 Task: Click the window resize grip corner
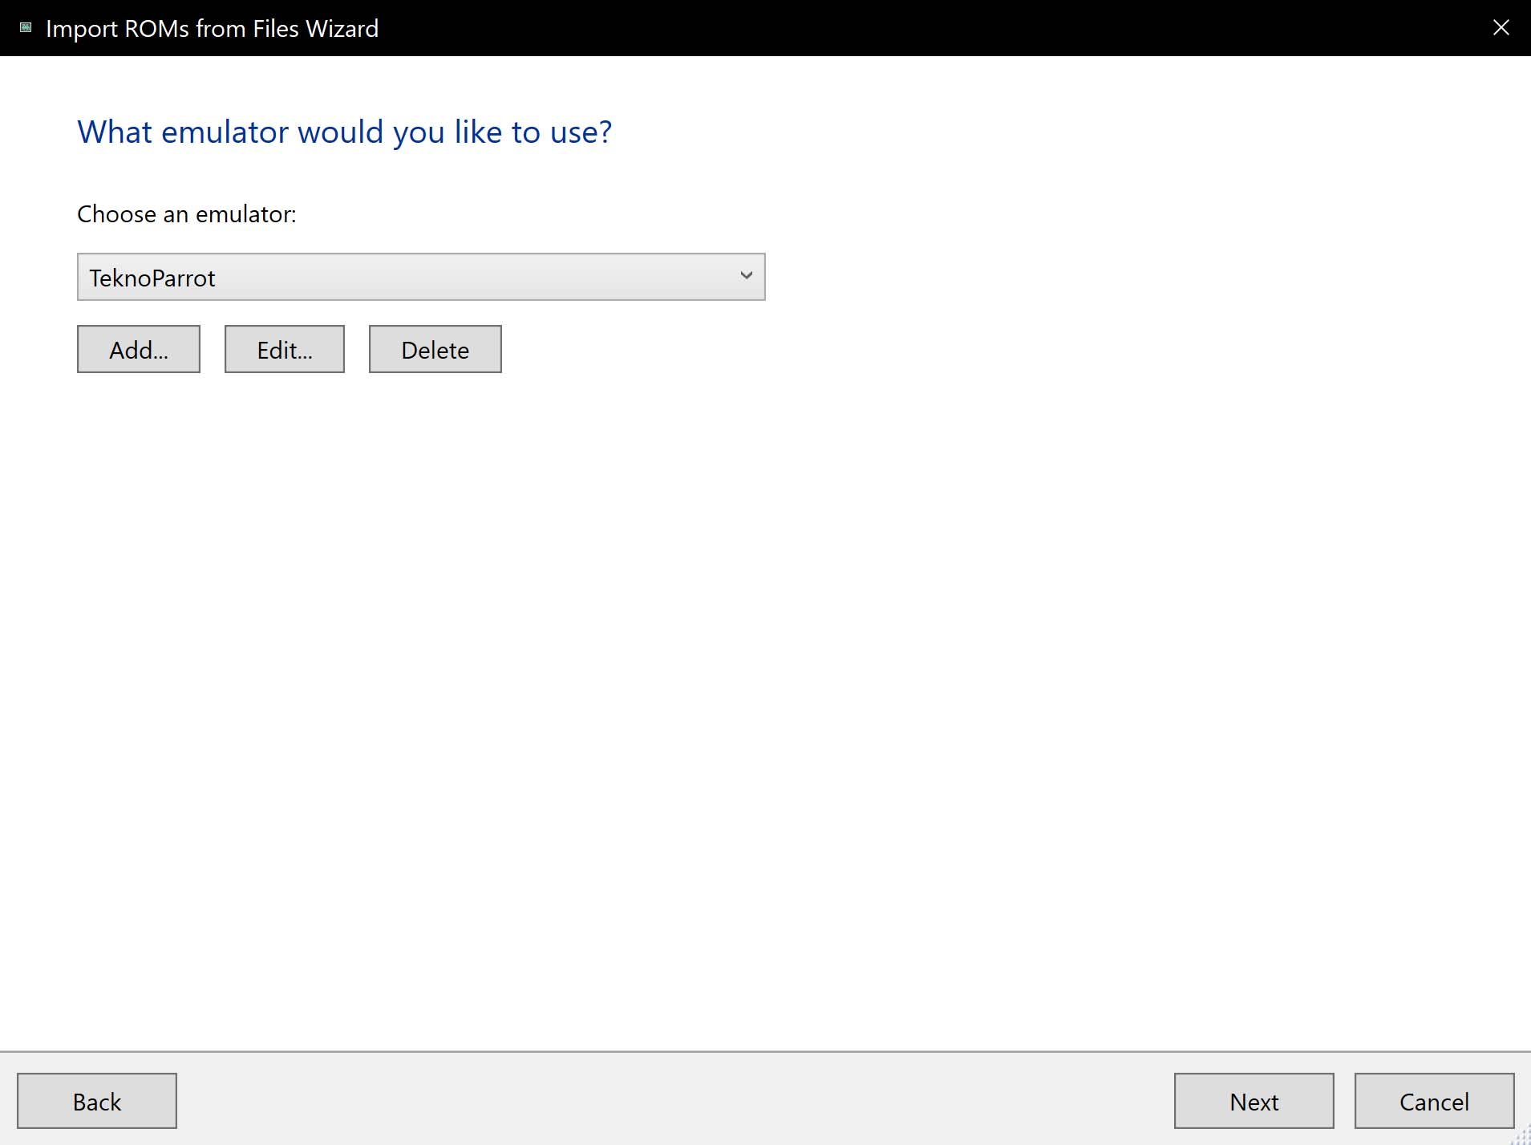(x=1521, y=1135)
